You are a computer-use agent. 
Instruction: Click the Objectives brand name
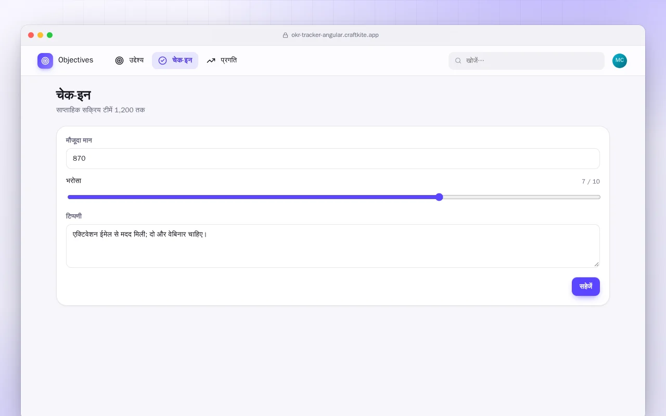(x=76, y=60)
